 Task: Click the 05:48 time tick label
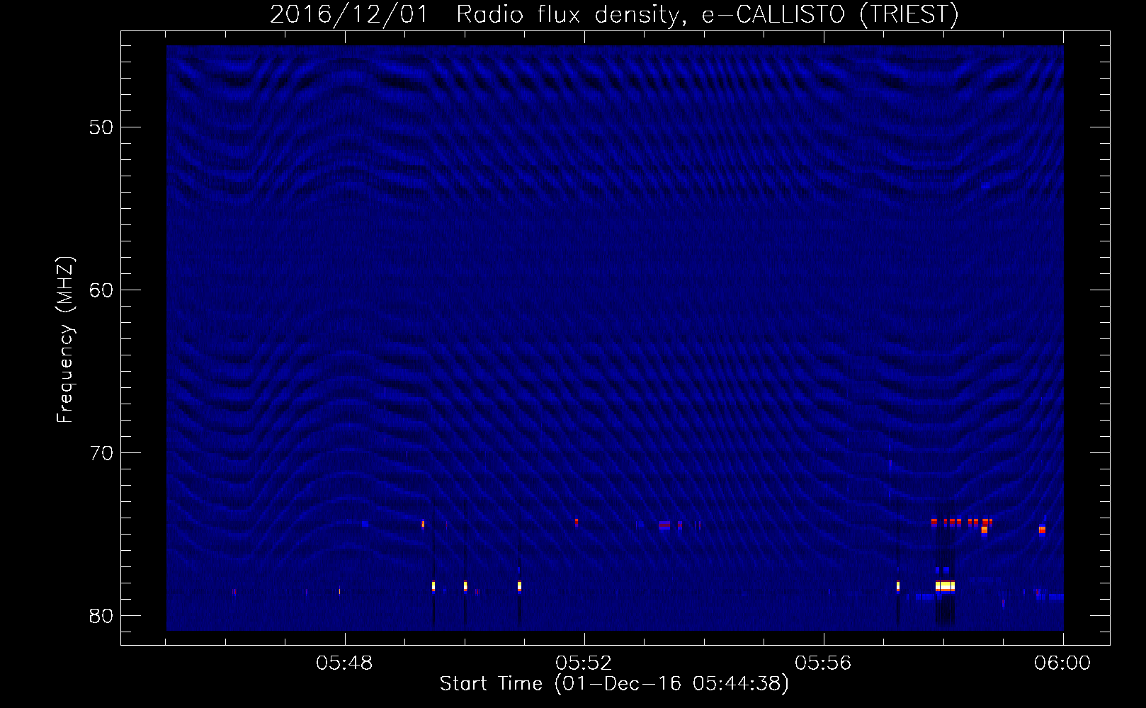point(345,663)
